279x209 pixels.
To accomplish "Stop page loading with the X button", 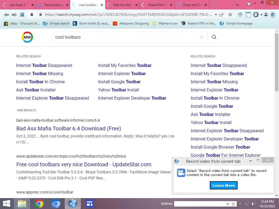I will (22, 15).
